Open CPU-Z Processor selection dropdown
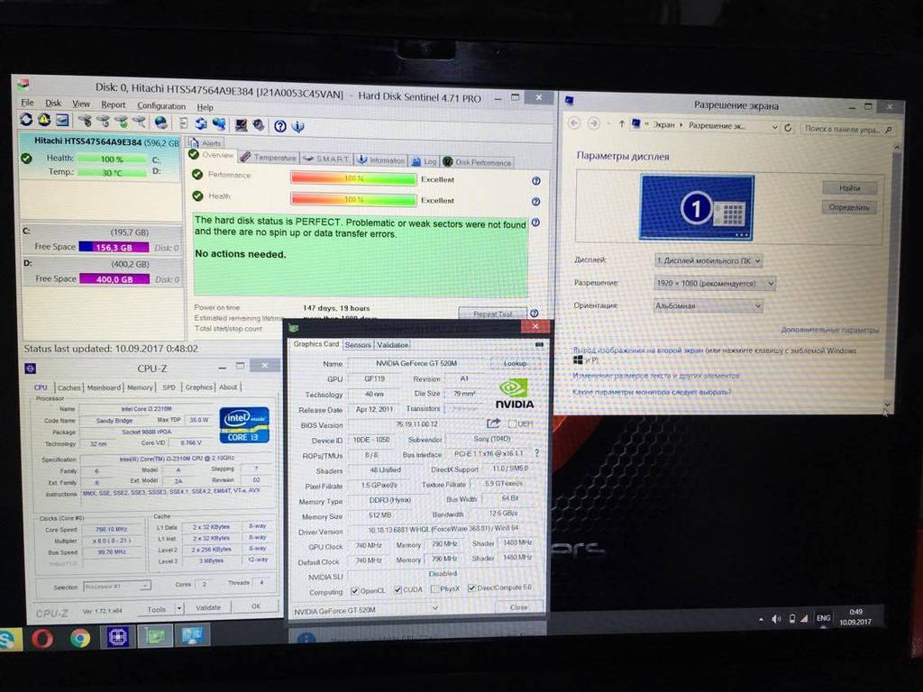Image resolution: width=923 pixels, height=692 pixels. [116, 587]
